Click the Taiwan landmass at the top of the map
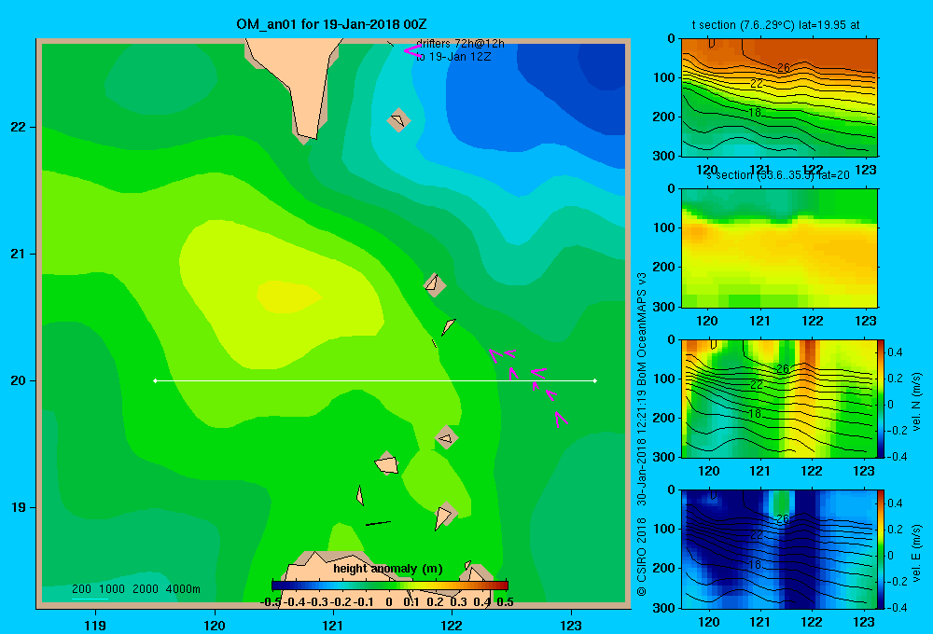 [x=298, y=83]
